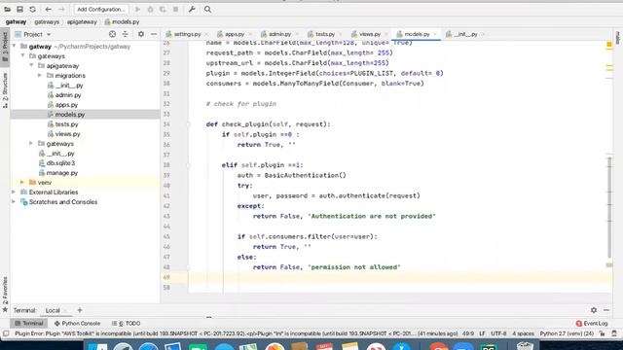This screenshot has width=623, height=350.
Task: Click the gatway breadcrumb
Action: 16,21
